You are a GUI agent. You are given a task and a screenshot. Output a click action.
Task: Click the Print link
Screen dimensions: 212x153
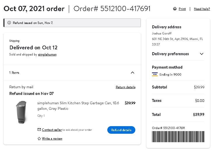[x=182, y=9]
